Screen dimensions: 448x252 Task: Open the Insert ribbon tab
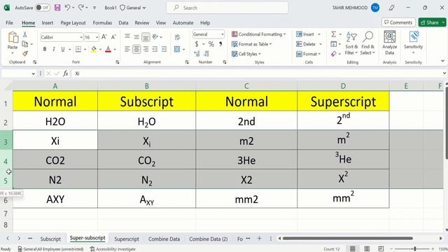pos(47,22)
